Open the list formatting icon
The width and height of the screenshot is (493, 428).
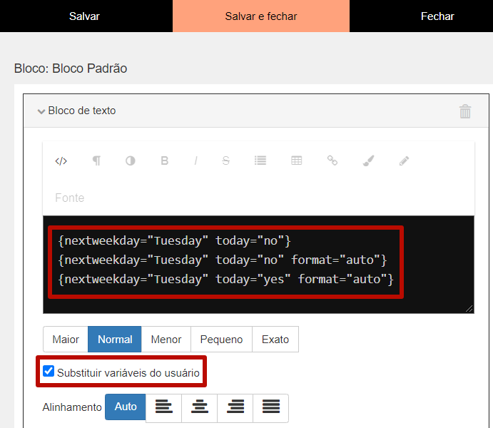(x=260, y=160)
